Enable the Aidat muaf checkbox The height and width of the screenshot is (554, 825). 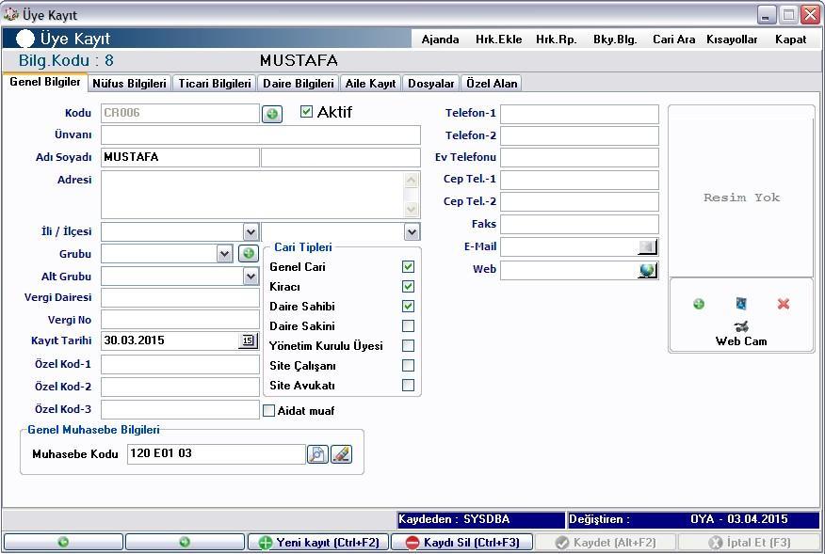[x=268, y=410]
